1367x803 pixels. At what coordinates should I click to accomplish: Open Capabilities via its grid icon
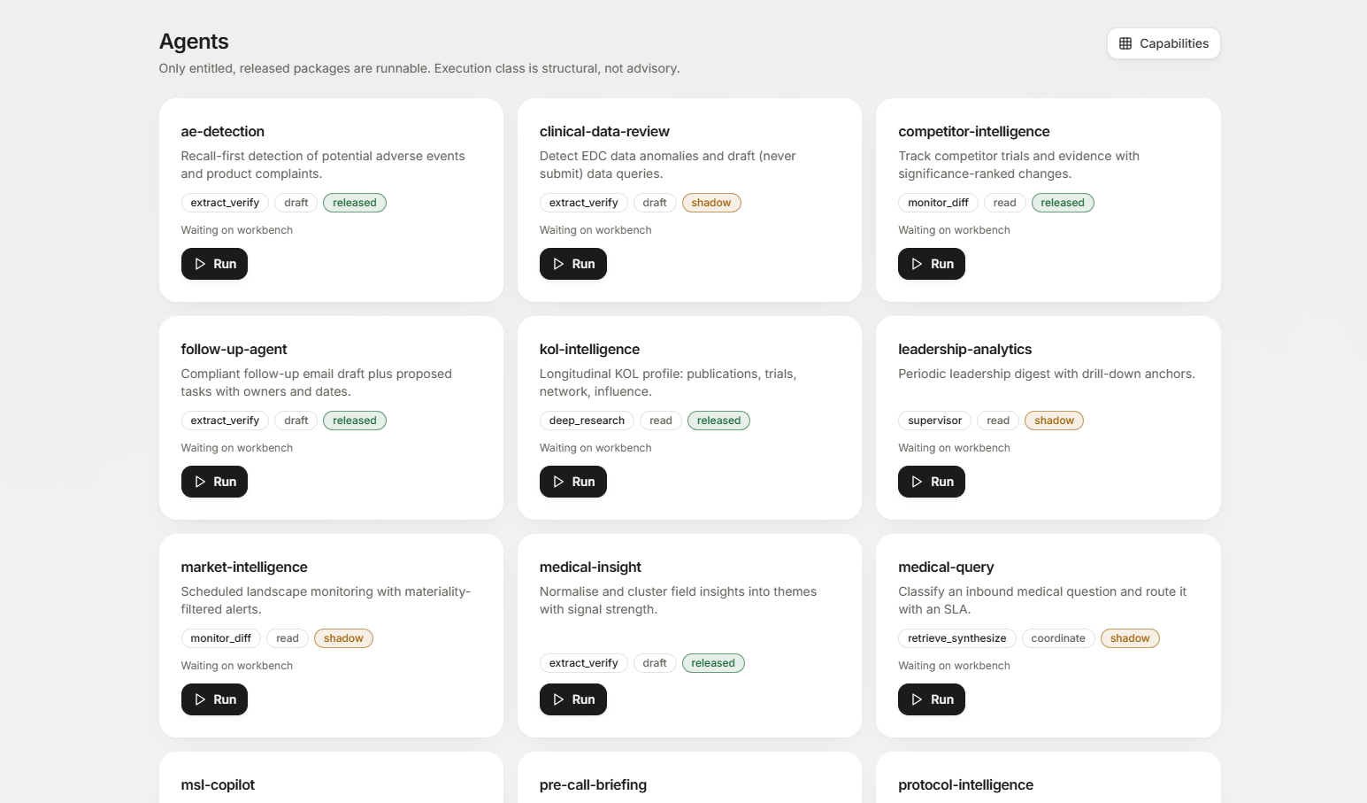click(1125, 43)
